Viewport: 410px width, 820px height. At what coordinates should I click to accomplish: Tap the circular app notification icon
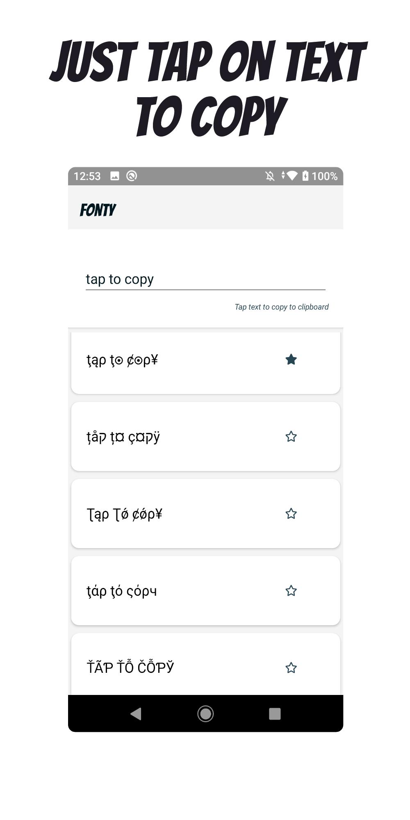(x=132, y=176)
